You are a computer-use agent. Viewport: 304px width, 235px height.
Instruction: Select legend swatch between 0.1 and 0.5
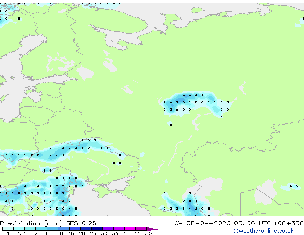[x=8, y=229]
